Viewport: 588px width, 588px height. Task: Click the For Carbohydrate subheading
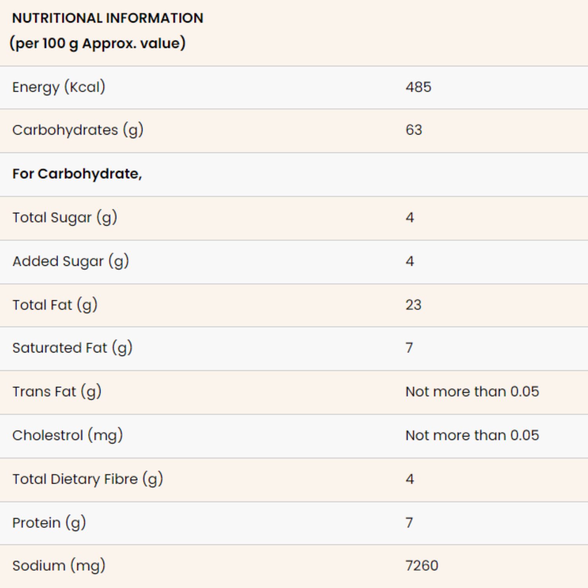coord(77,174)
